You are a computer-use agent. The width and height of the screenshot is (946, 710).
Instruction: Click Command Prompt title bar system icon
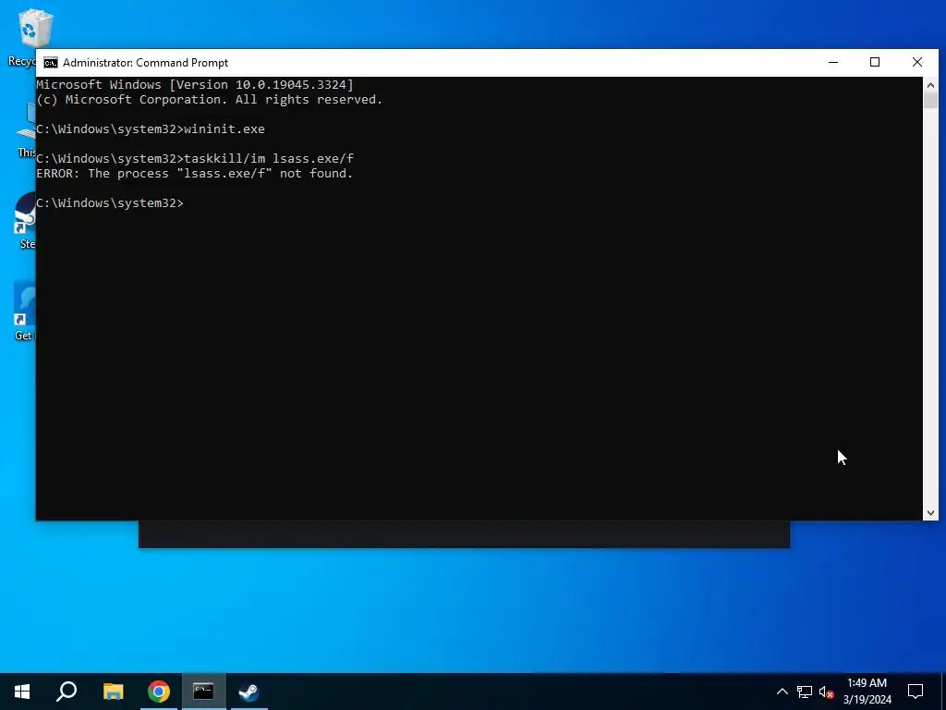click(x=51, y=63)
